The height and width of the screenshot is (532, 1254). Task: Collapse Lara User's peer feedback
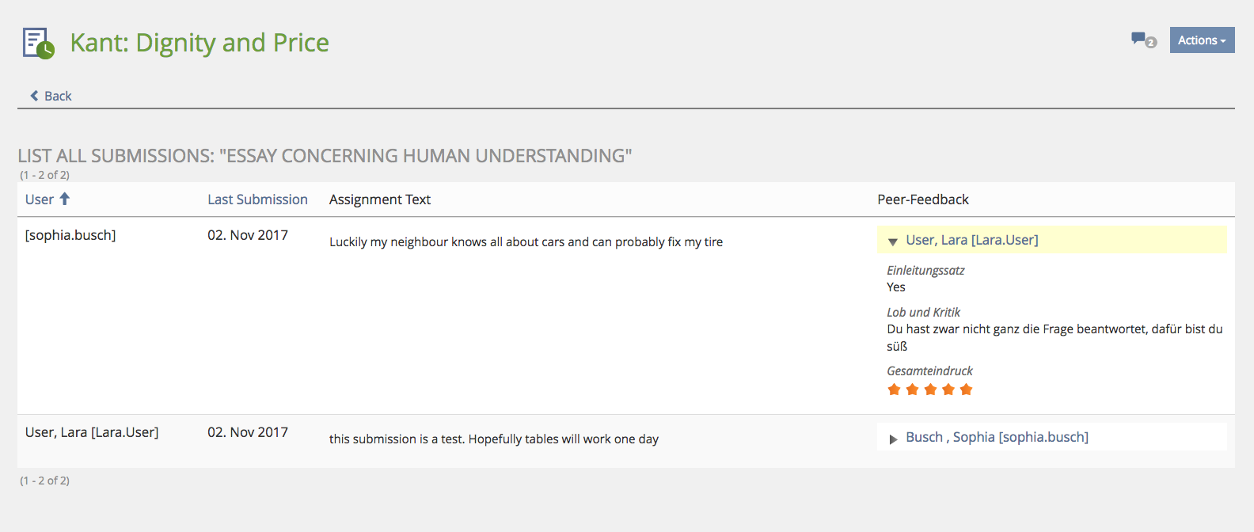coord(893,241)
